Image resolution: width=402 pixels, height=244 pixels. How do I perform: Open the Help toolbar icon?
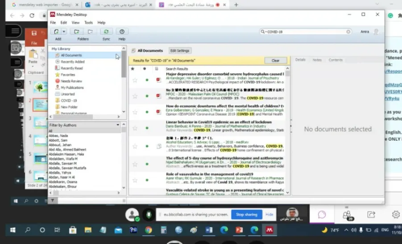coord(122,32)
